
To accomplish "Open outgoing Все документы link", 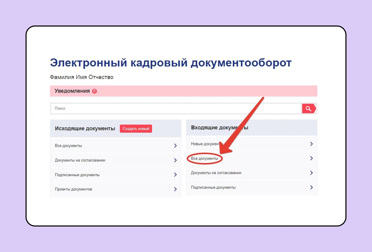I will tap(68, 146).
